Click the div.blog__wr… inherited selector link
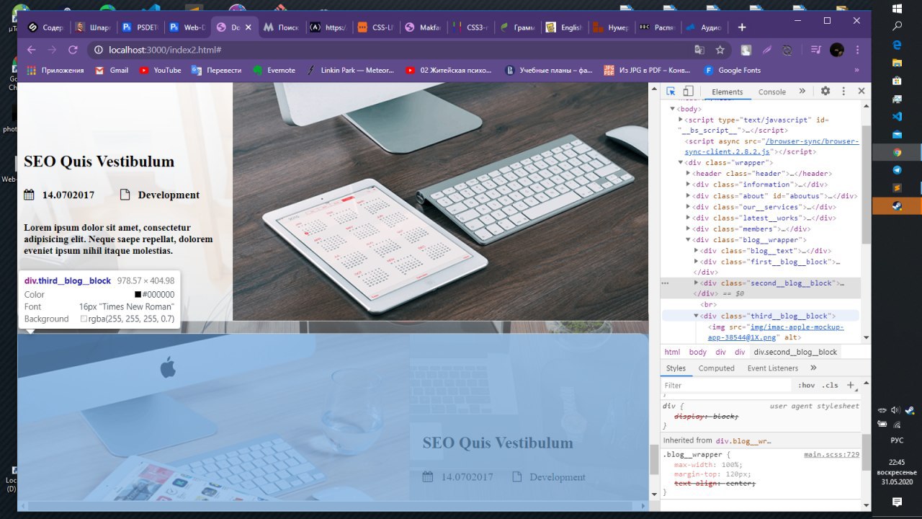922x519 pixels. point(743,440)
